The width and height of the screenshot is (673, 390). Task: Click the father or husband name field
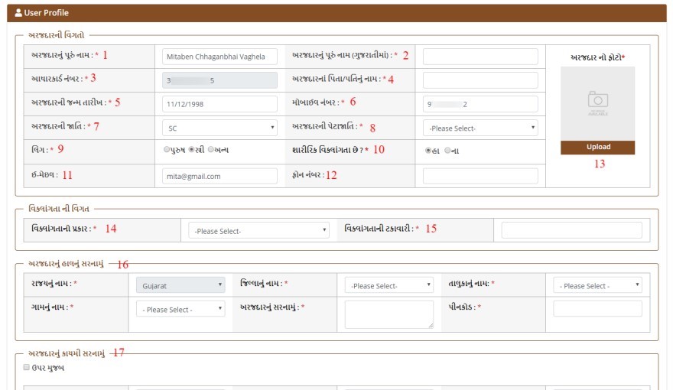click(x=480, y=80)
